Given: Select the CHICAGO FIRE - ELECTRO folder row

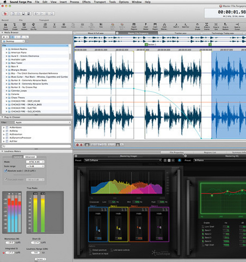Looking at the screenshot, I should coord(35,108).
